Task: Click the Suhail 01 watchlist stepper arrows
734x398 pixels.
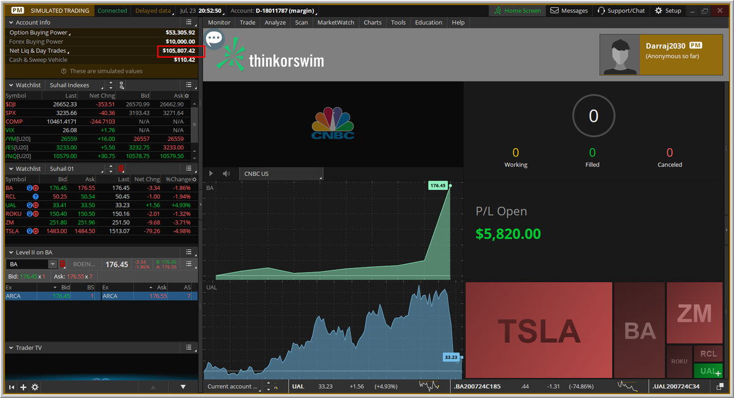Action: coord(111,168)
